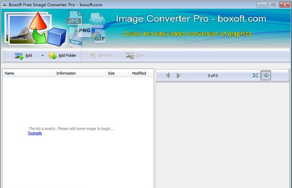The width and height of the screenshot is (292, 188).
Task: Click the Add image button
Action: click(23, 55)
